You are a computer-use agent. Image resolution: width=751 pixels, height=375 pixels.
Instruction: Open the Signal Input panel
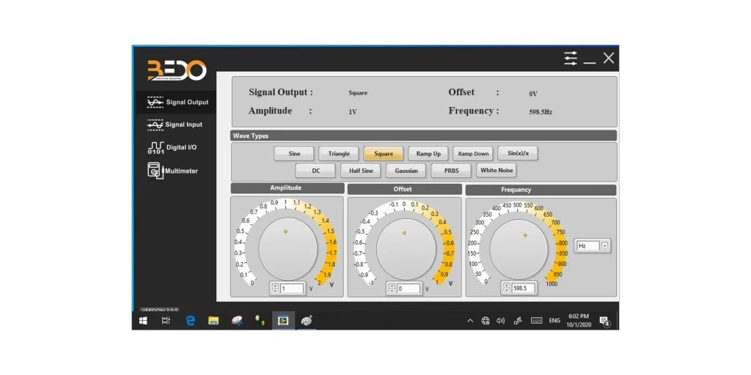tap(175, 125)
